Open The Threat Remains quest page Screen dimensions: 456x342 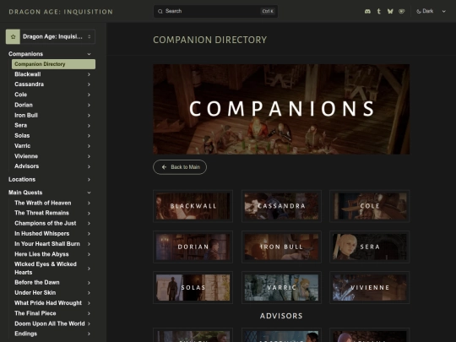click(x=41, y=213)
